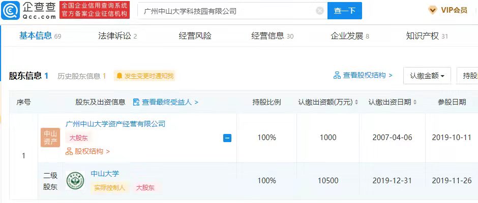The height and width of the screenshot is (203, 478).
Task: Open the 持股 dropdown at right edge
Action: [x=467, y=76]
